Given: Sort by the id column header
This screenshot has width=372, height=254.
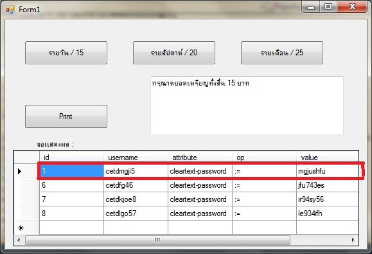Looking at the screenshot, I should point(71,158).
